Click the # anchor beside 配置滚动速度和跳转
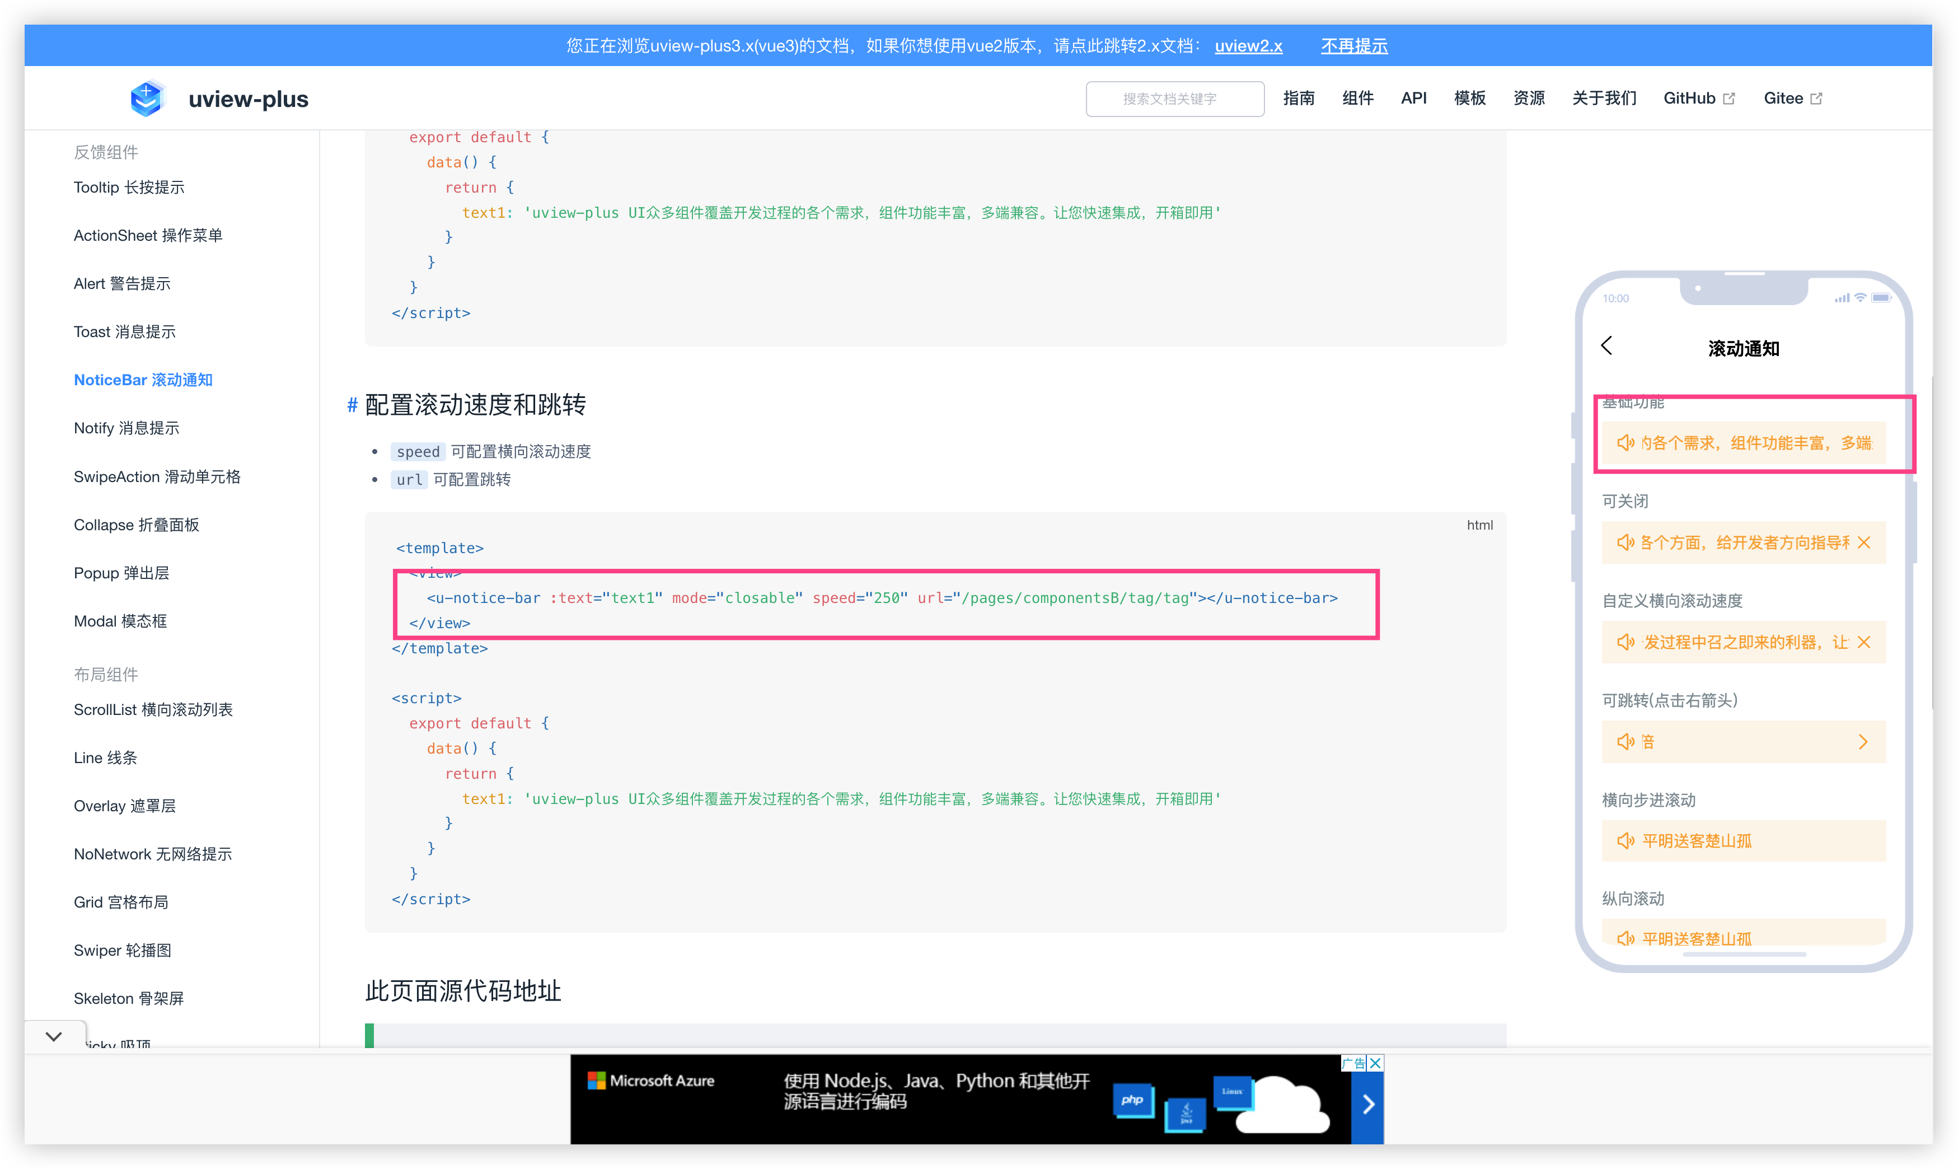This screenshot has height=1169, width=1958. point(352,406)
